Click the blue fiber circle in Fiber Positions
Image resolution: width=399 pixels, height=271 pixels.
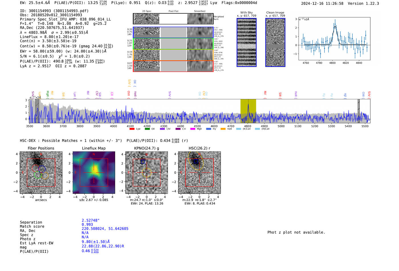(42, 169)
